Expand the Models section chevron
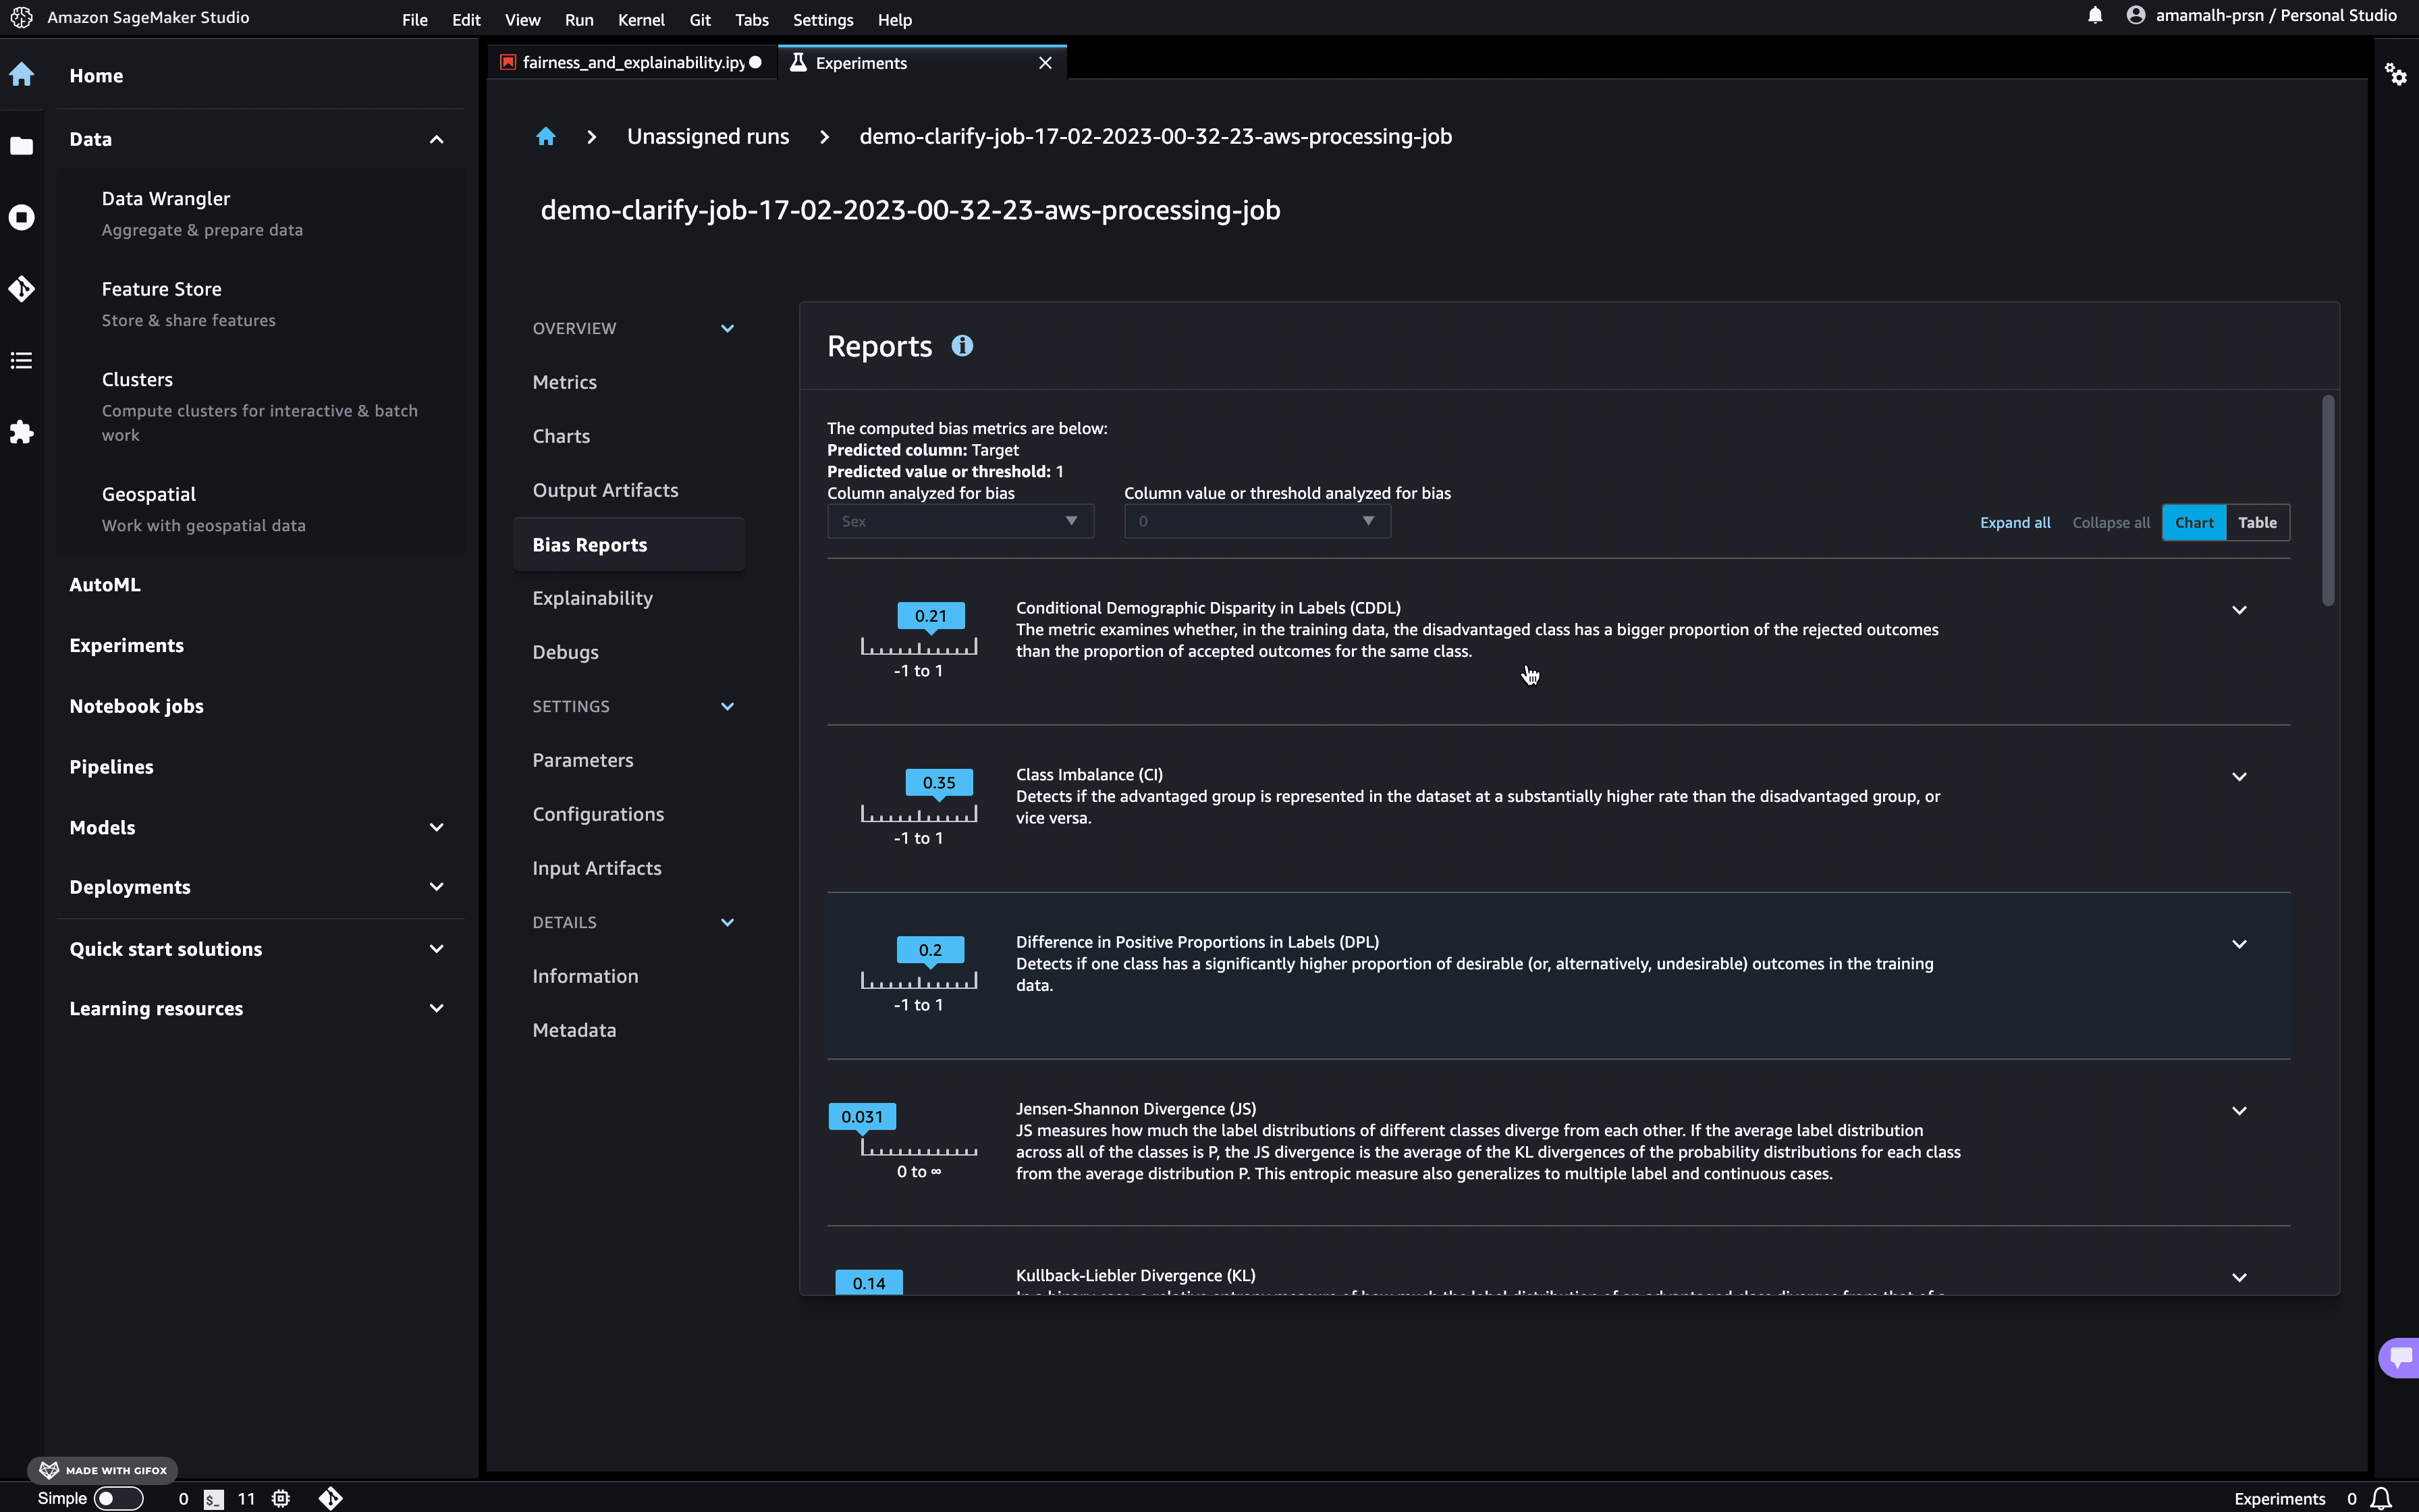 tap(437, 827)
